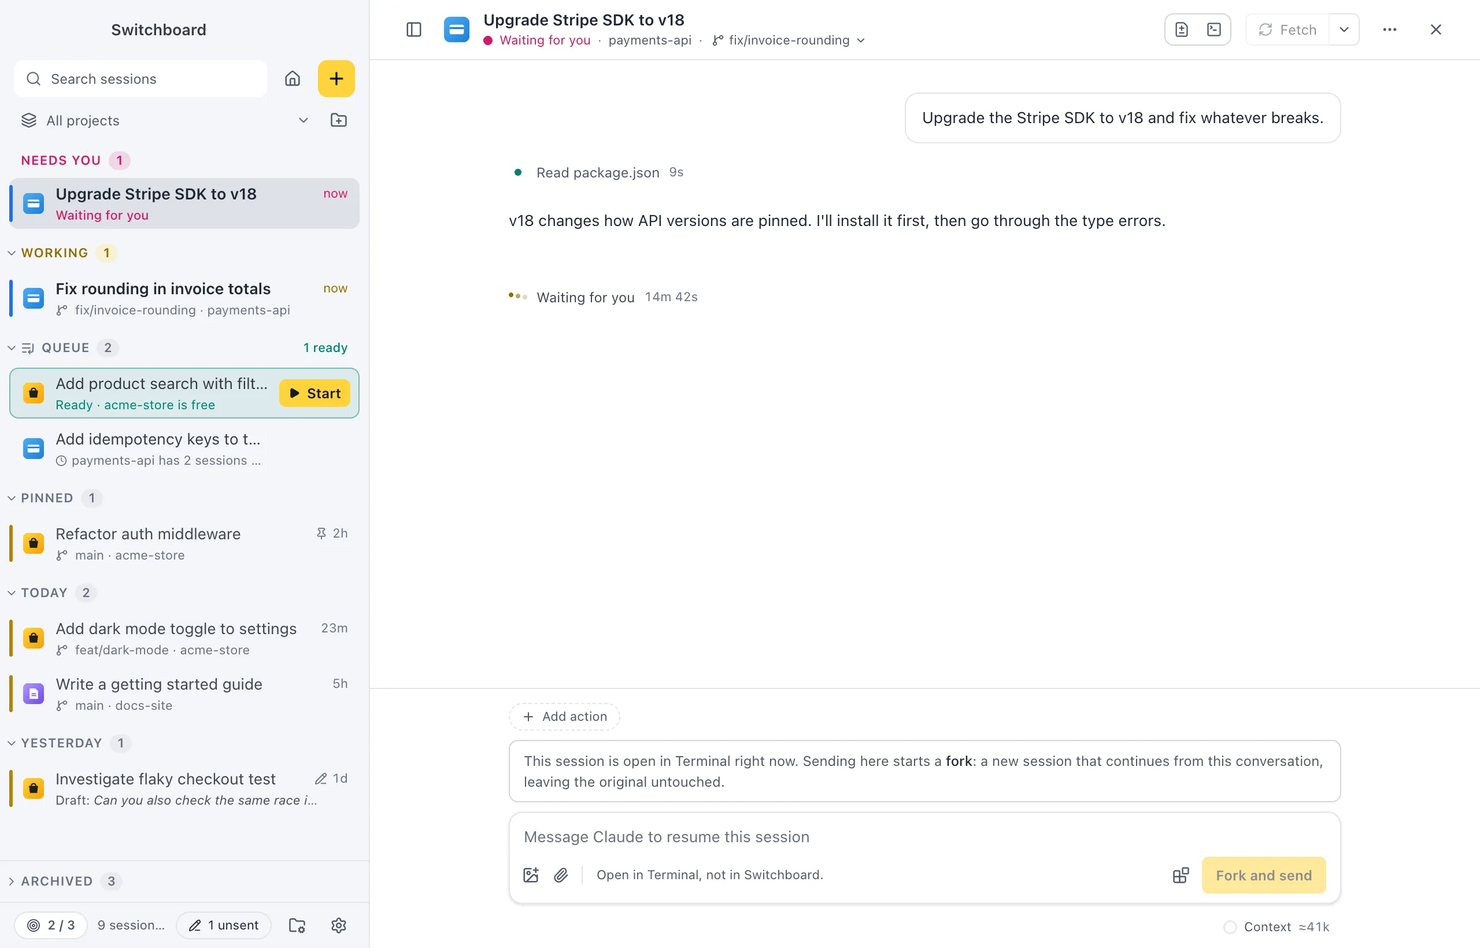Click the Fetch button
The image size is (1480, 948).
pos(1287,29)
